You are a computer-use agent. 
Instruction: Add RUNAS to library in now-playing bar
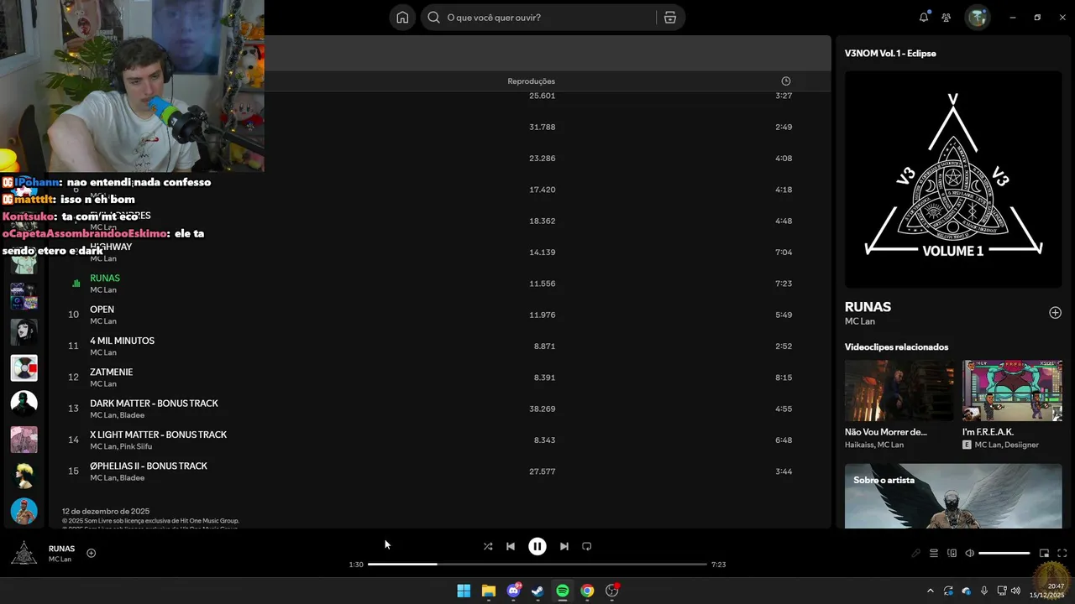click(92, 553)
